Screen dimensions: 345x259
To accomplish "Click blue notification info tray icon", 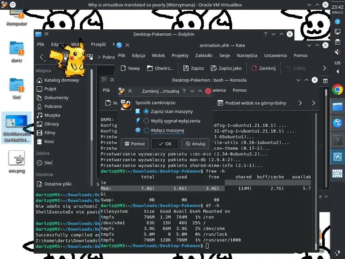I will point(337,22).
